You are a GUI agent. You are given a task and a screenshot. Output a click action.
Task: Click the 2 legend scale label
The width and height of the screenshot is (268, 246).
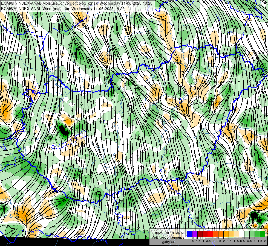[265, 241]
